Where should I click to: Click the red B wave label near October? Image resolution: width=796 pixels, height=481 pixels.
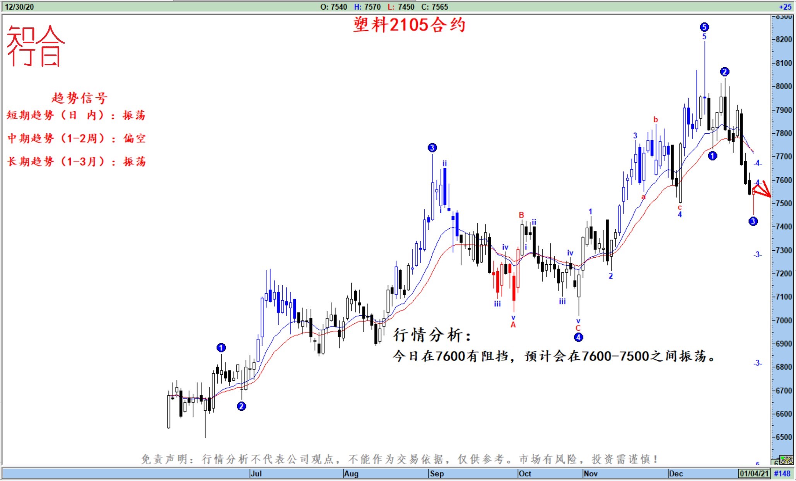(521, 215)
